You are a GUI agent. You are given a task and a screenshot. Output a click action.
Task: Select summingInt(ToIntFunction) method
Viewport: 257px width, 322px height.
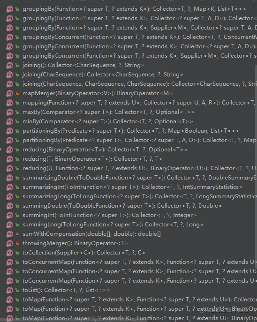[x=109, y=215]
